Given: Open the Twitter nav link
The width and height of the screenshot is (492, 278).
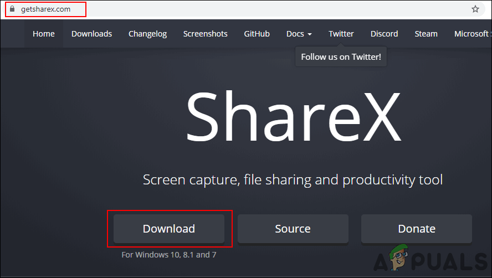Looking at the screenshot, I should [x=341, y=34].
